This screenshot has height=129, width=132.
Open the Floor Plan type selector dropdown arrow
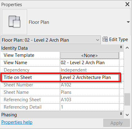(x=128, y=22)
